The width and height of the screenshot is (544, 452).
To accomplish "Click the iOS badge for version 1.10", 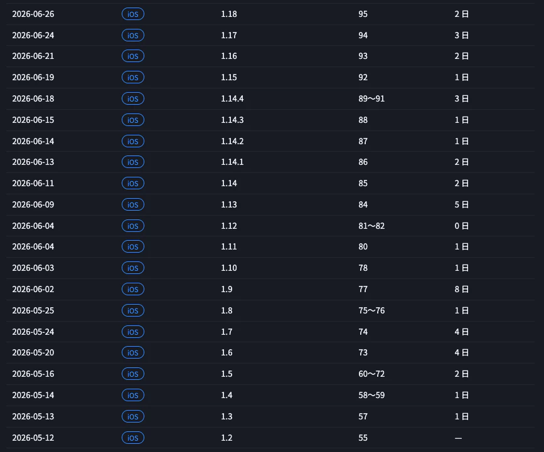I will (133, 268).
